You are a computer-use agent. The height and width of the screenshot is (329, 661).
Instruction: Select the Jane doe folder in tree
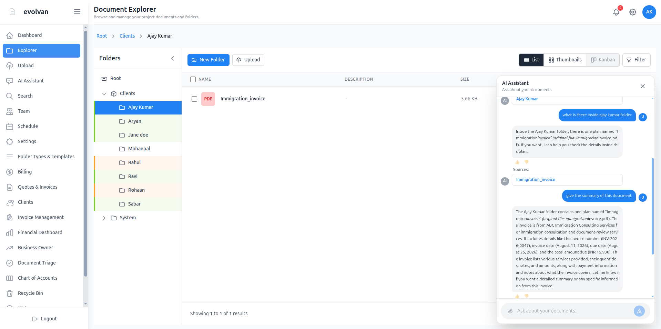[138, 135]
